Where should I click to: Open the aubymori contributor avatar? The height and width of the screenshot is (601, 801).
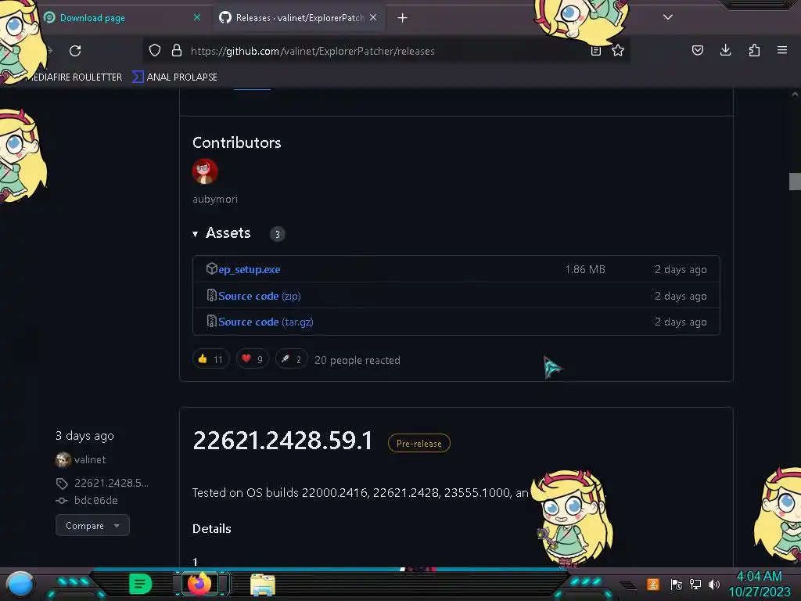tap(205, 171)
